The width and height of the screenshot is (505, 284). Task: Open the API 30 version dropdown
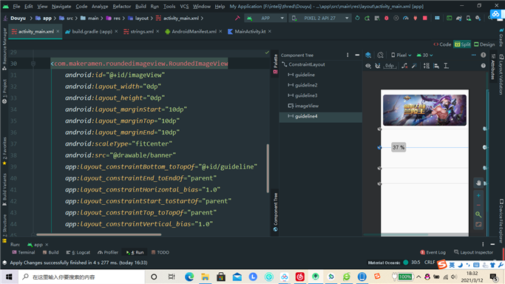[425, 55]
